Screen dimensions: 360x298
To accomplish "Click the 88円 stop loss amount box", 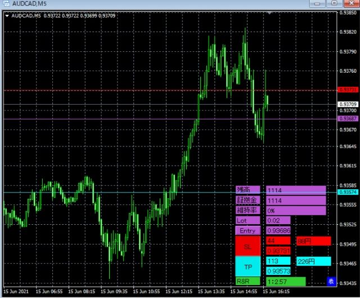I will pos(314,241).
